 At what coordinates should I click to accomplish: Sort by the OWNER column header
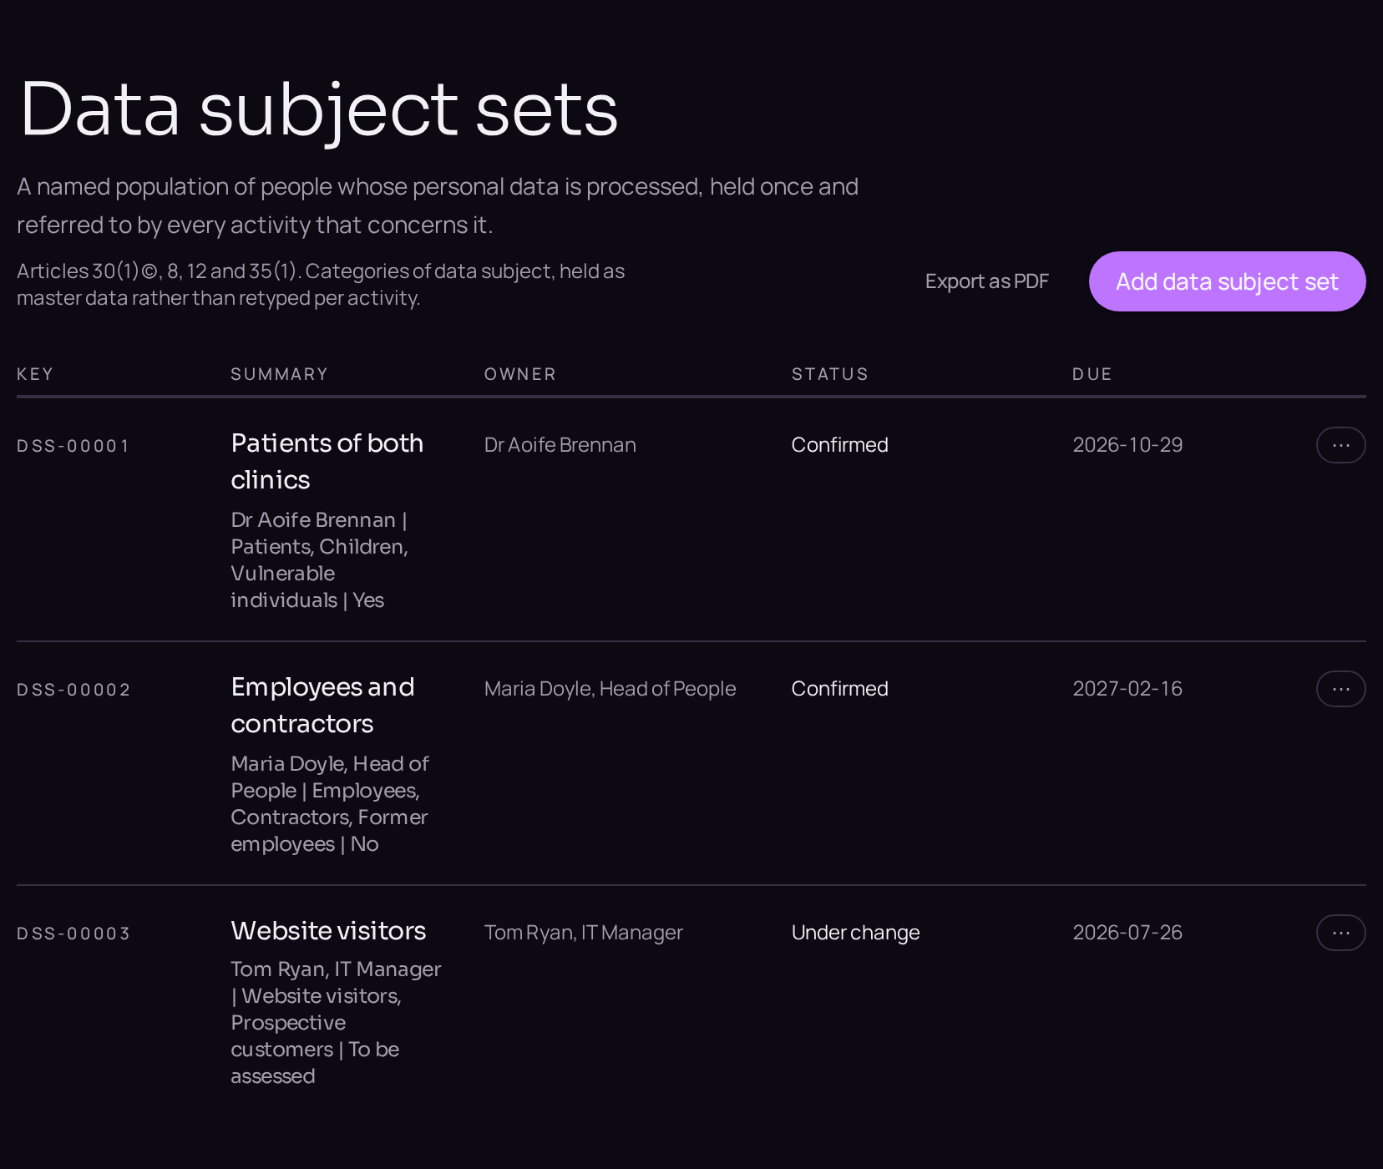520,374
